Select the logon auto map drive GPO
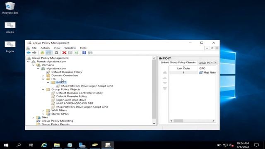This screenshot has width=265, height=149. click(x=71, y=100)
